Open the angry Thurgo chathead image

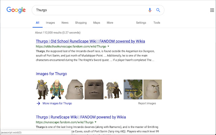coord(153,89)
